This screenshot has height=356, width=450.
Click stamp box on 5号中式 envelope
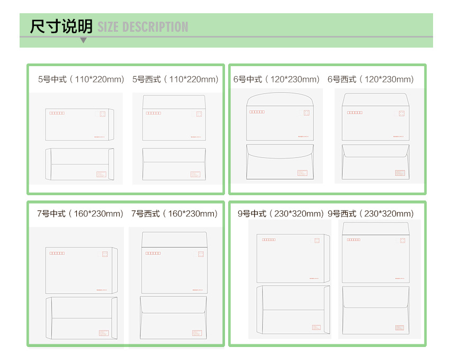[103, 114]
